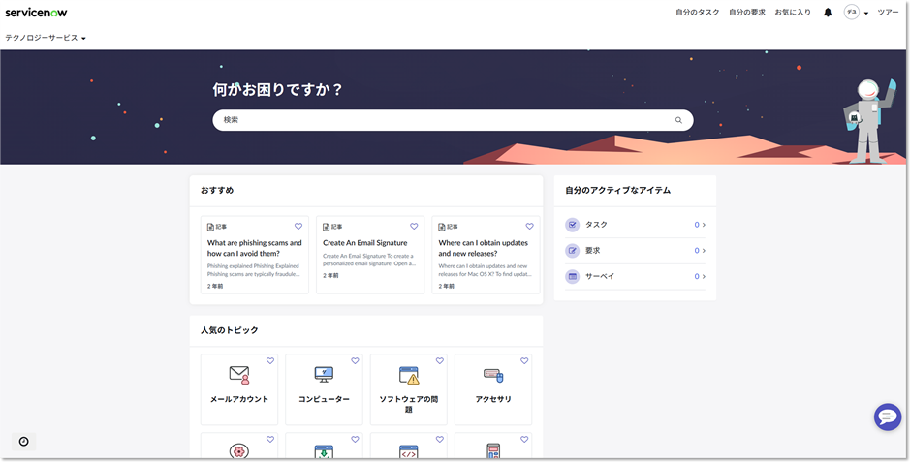The image size is (910, 462).
Task: Favorite the ソフトウェアの問題 topic
Action: click(x=440, y=360)
